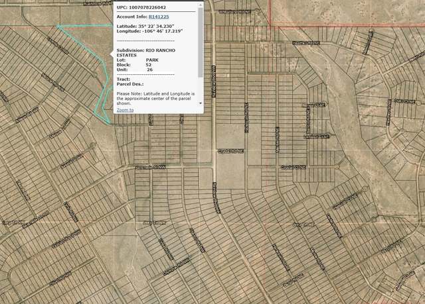The height and width of the screenshot is (304, 425).
Task: Click the Longitude value -106° 46' 17.219"
Action: [x=162, y=31]
